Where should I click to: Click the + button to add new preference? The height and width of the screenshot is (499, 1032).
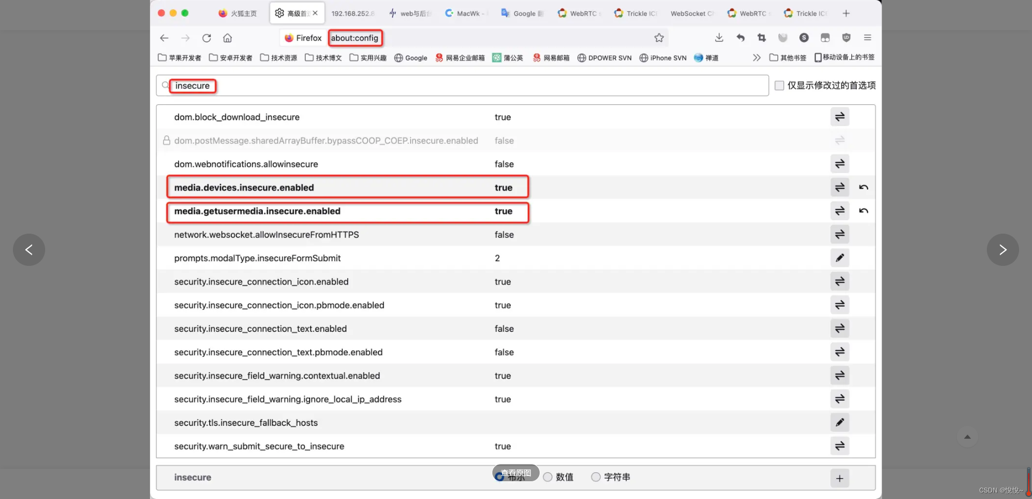click(x=840, y=478)
